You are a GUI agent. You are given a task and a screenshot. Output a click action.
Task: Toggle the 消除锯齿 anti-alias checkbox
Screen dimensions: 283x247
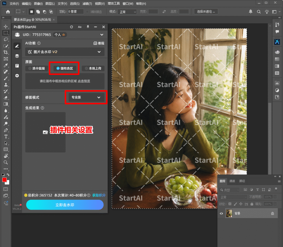point(87,12)
